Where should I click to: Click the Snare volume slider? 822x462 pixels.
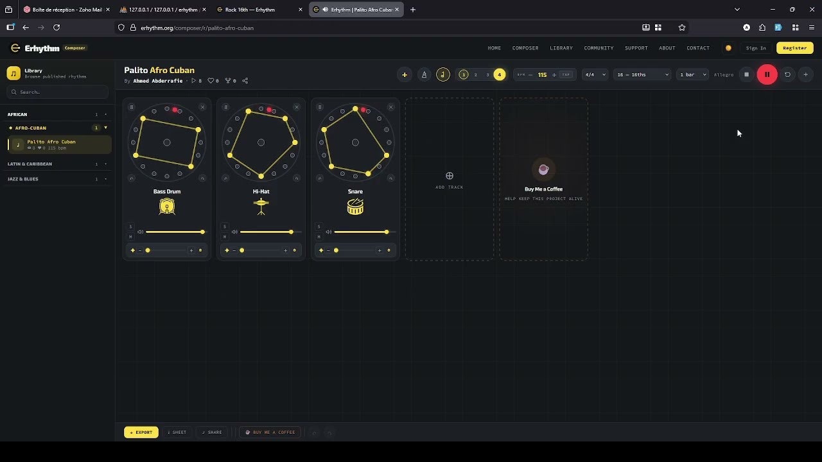click(365, 232)
